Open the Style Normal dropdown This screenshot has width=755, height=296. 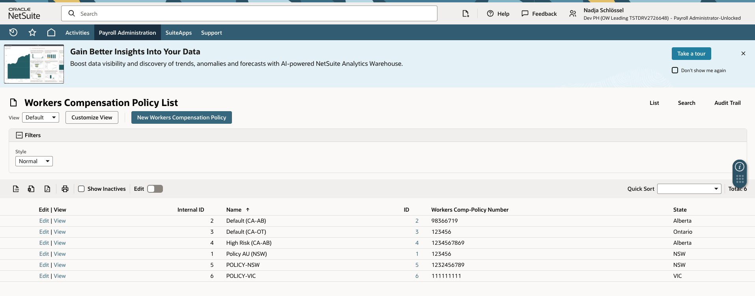34,161
